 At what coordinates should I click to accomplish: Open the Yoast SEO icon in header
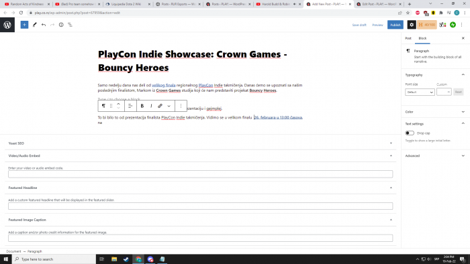point(442,25)
